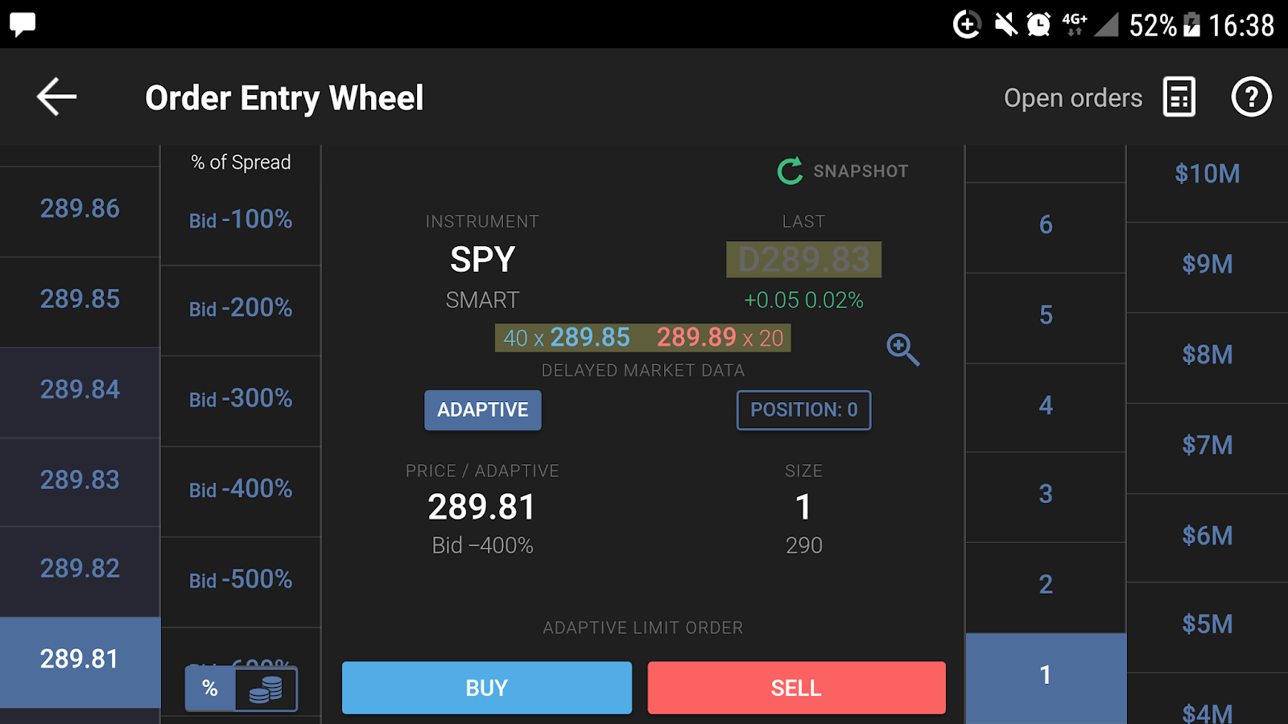This screenshot has width=1288, height=724.
Task: Tap the order price 289.81 value
Action: click(481, 508)
